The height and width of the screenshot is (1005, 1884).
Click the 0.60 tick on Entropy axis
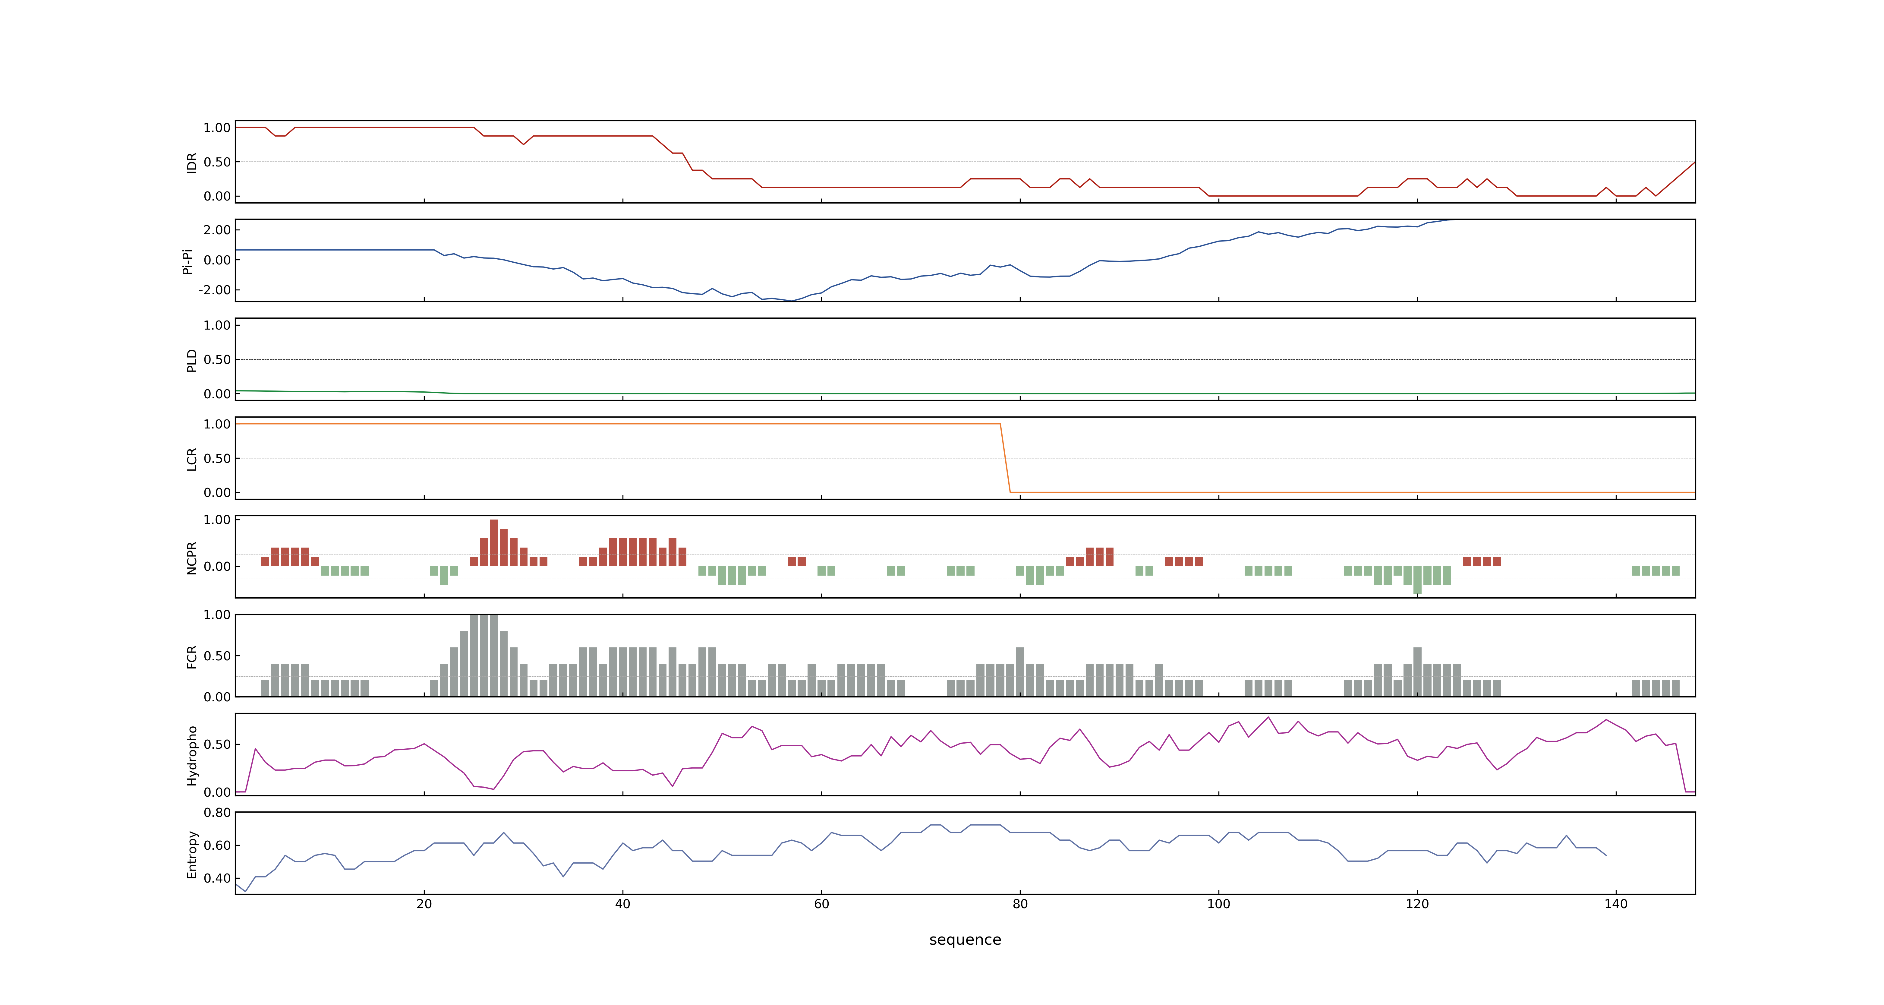217,845
